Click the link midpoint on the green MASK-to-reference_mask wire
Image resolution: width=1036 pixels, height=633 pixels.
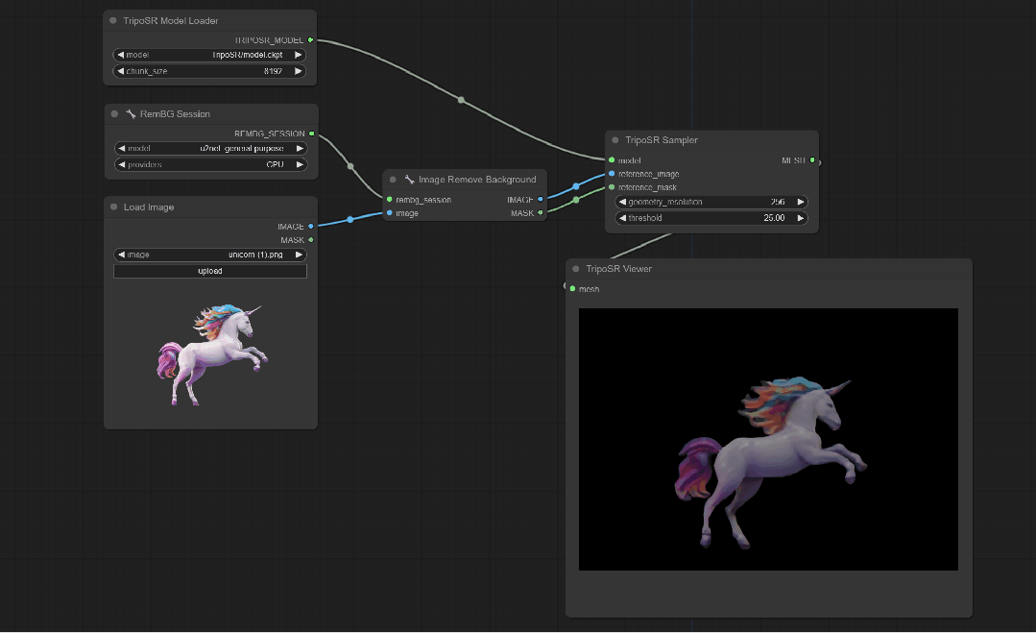tap(576, 200)
